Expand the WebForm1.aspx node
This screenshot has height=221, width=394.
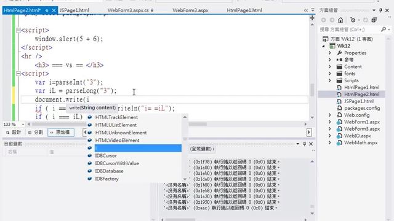(330, 122)
